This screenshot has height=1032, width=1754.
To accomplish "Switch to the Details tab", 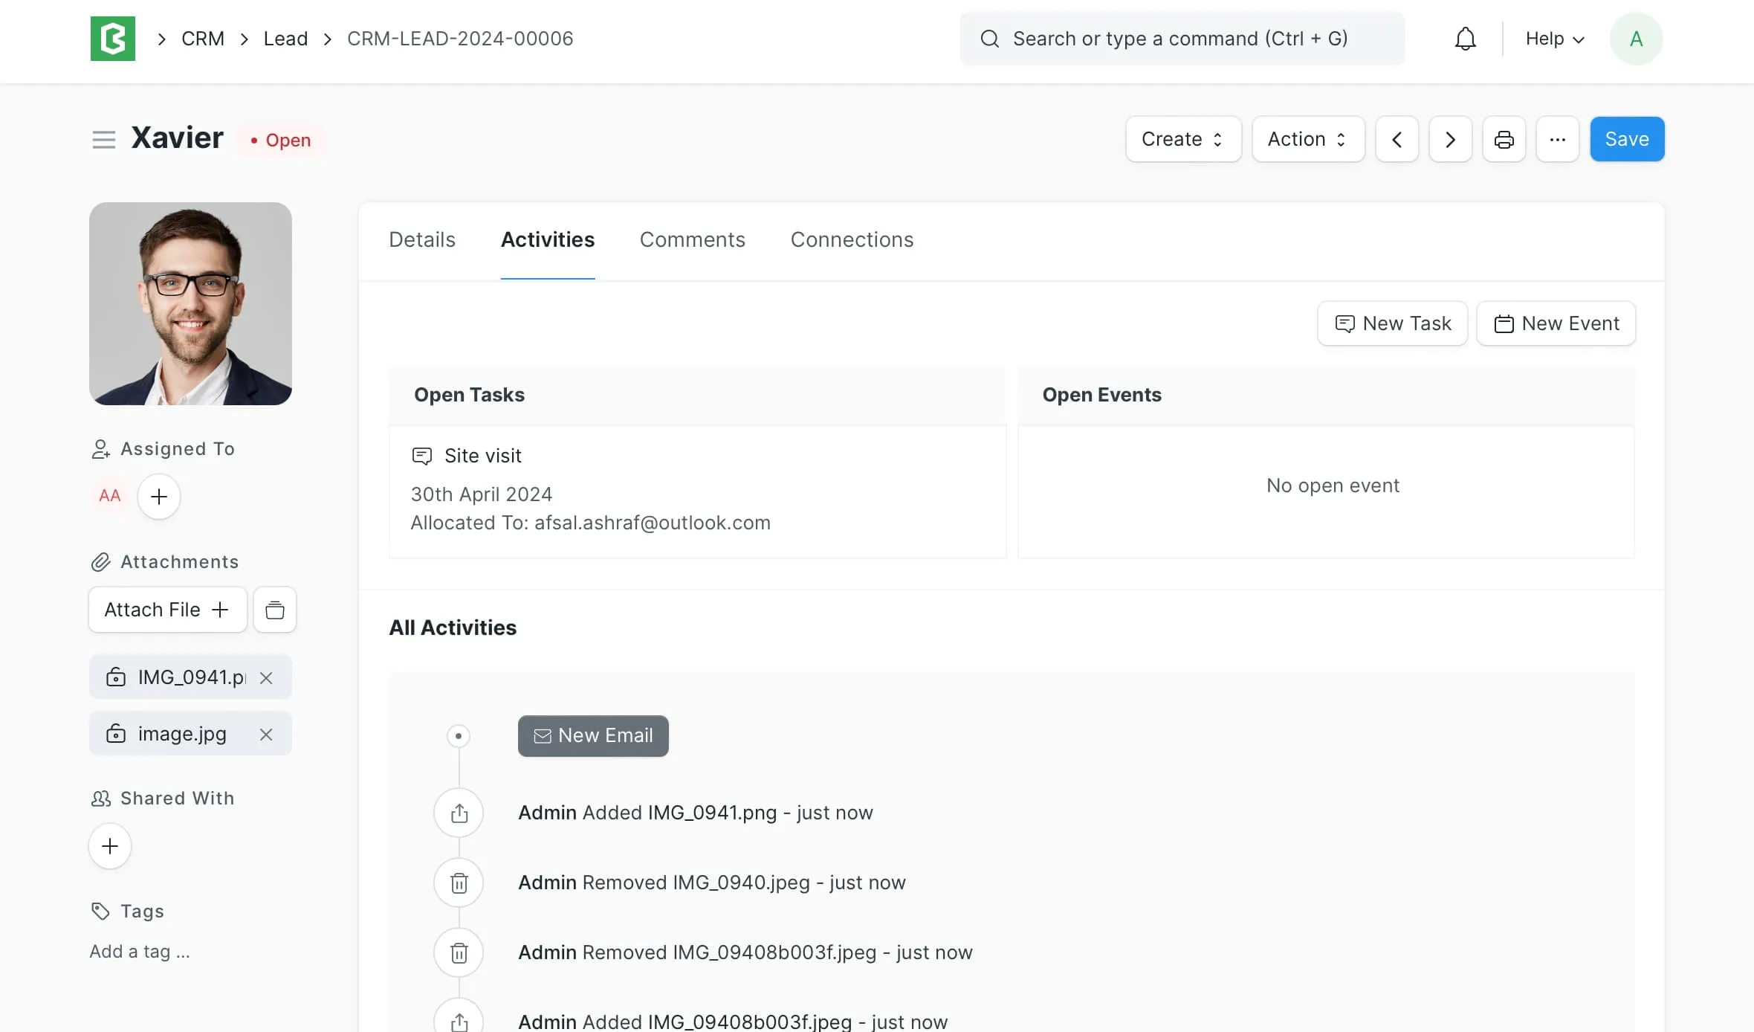I will [x=421, y=239].
